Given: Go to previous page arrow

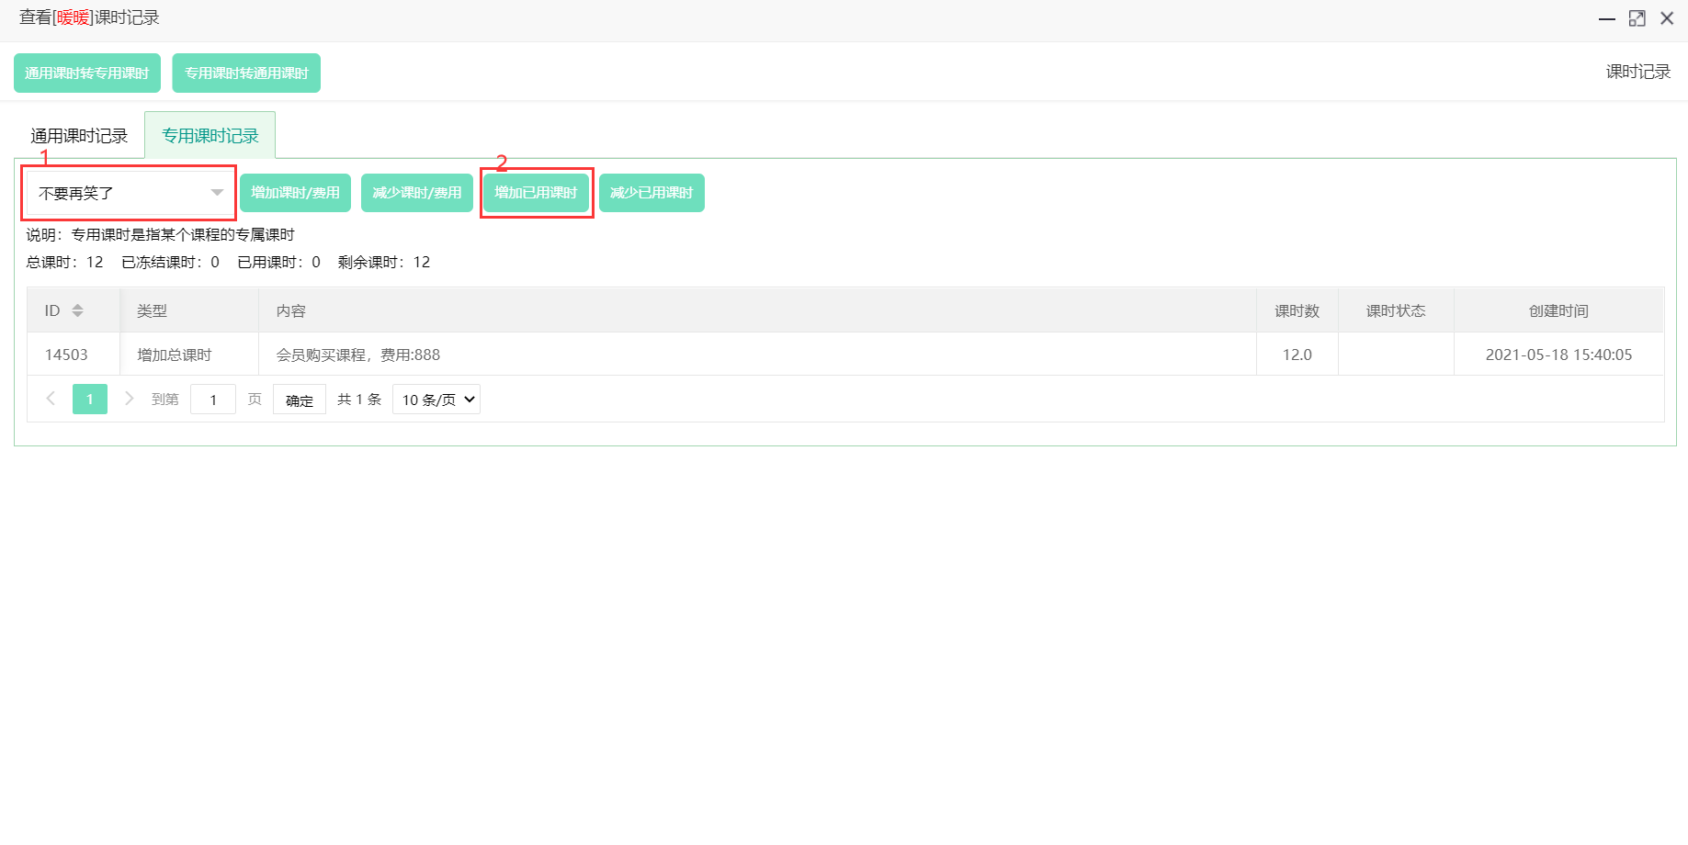Looking at the screenshot, I should [x=51, y=399].
